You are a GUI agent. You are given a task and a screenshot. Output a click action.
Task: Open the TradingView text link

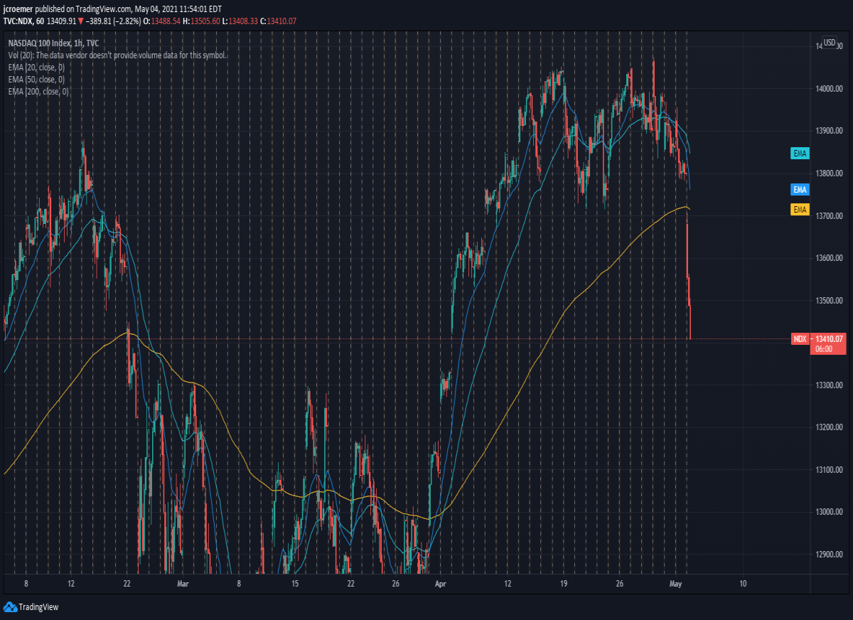[x=38, y=607]
